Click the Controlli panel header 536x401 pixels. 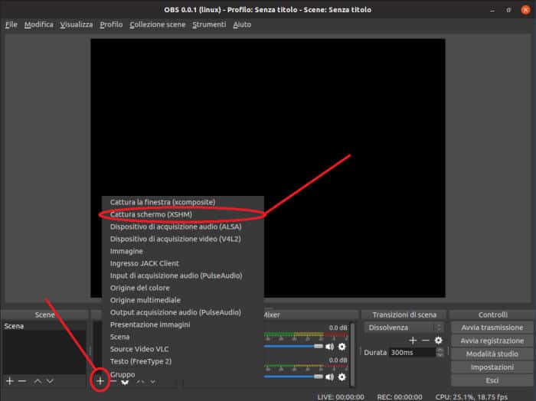tap(492, 315)
